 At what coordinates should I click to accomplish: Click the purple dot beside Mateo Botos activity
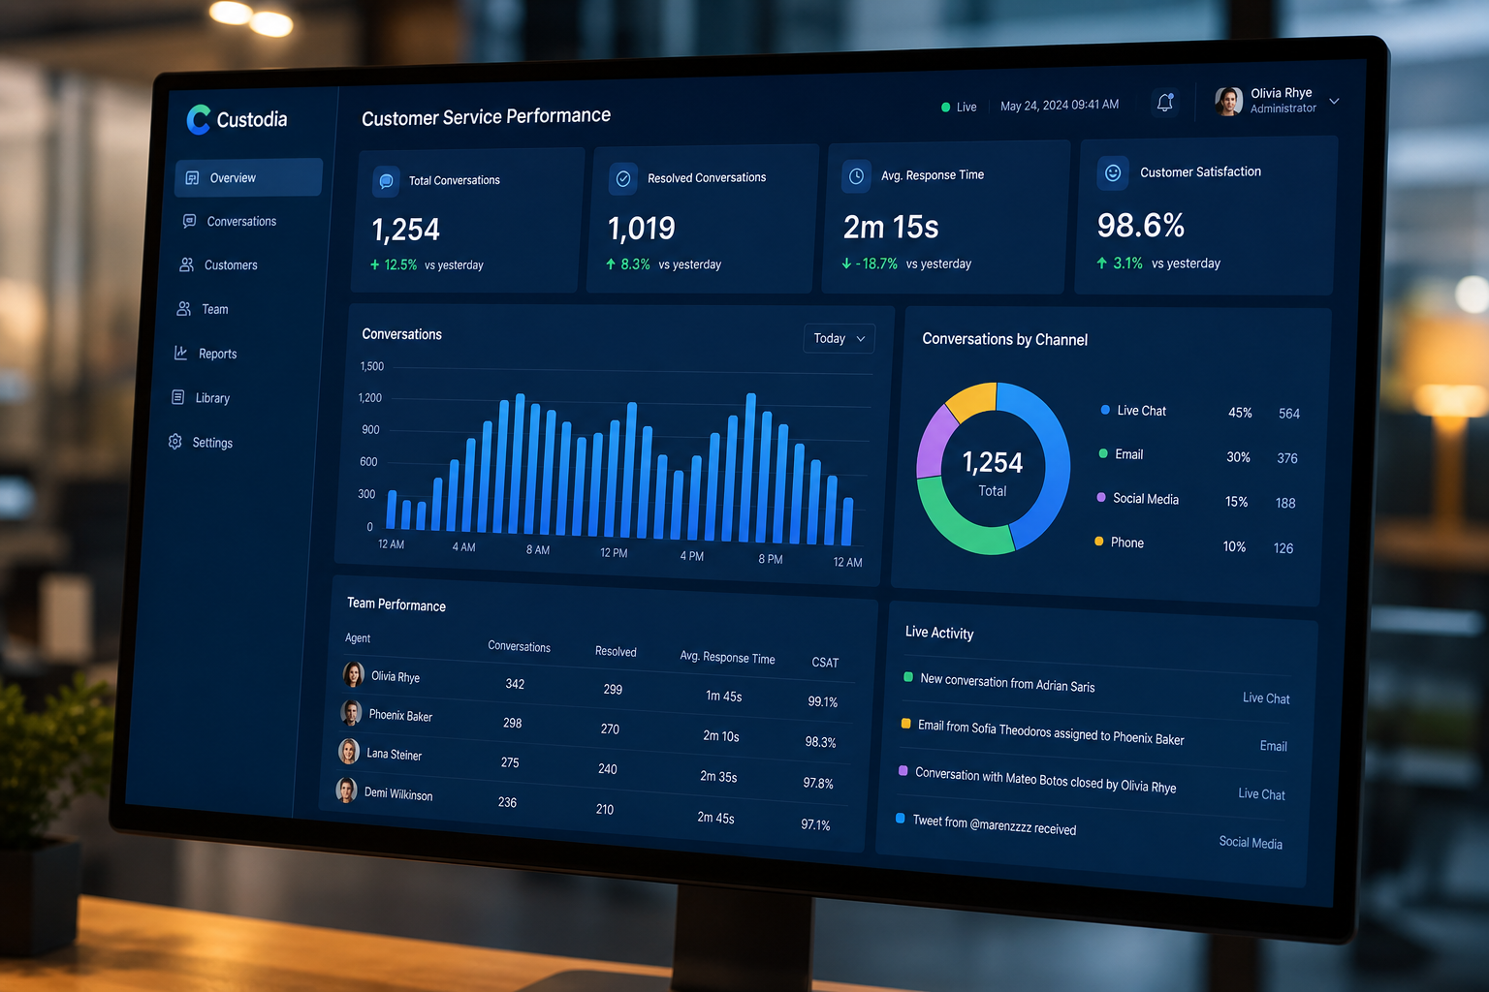coord(903,771)
